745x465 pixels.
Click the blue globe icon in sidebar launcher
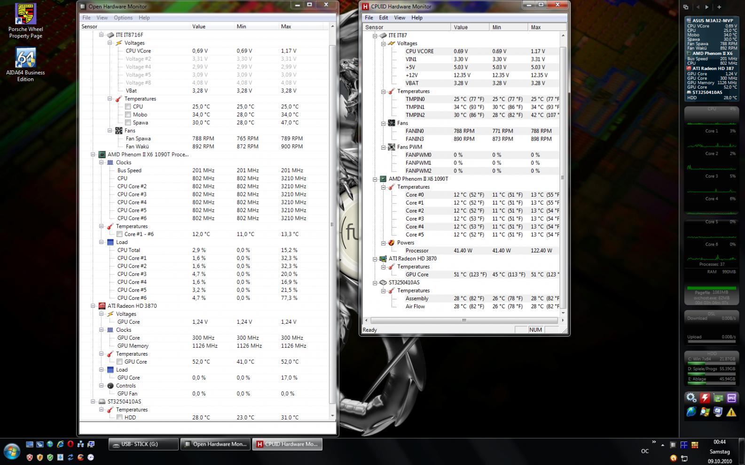(x=691, y=412)
